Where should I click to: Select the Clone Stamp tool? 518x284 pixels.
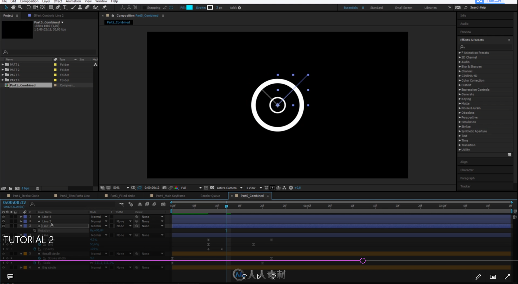80,7
